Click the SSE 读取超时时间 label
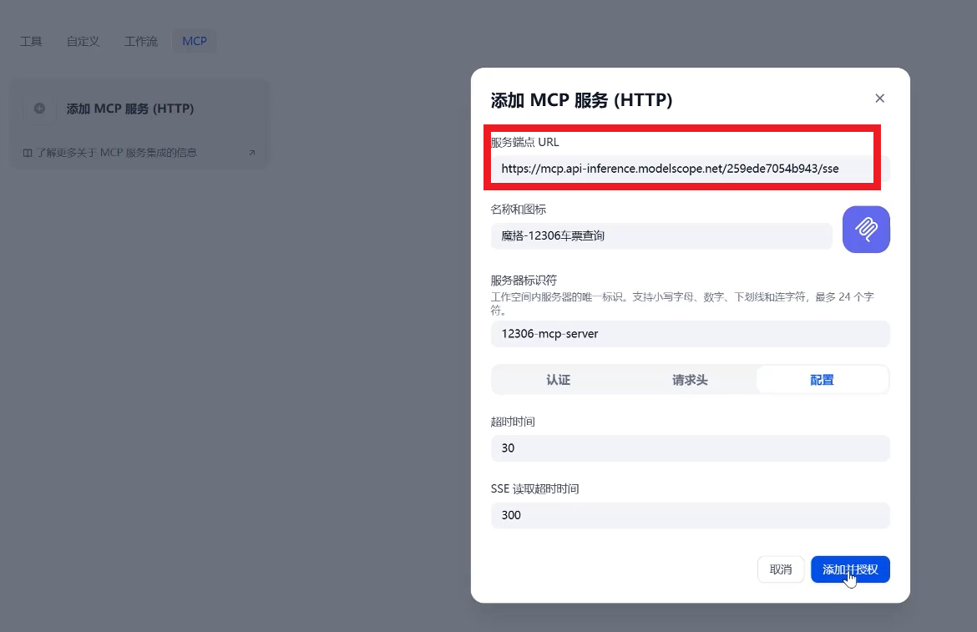Viewport: 977px width, 632px height. 534,488
